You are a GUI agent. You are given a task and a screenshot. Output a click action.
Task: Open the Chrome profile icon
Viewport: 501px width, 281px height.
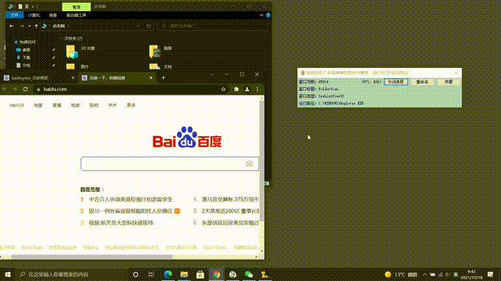(x=247, y=89)
